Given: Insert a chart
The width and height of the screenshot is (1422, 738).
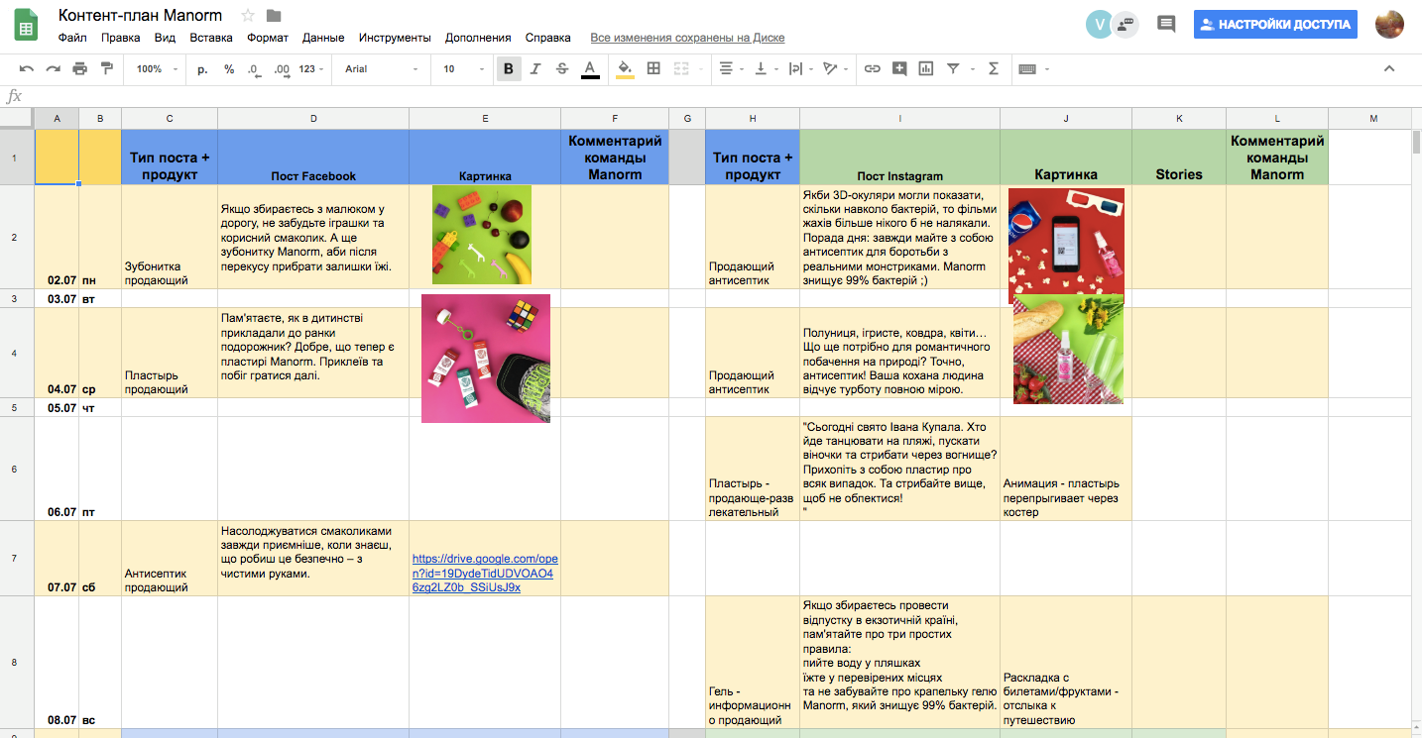Looking at the screenshot, I should coord(926,68).
